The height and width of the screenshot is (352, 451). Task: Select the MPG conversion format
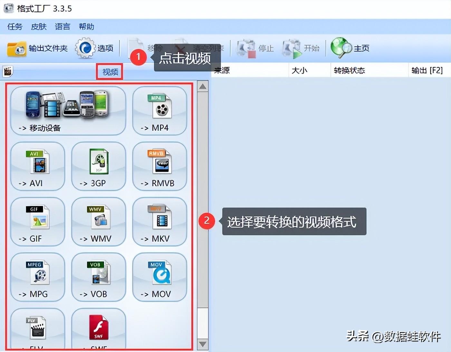point(38,277)
